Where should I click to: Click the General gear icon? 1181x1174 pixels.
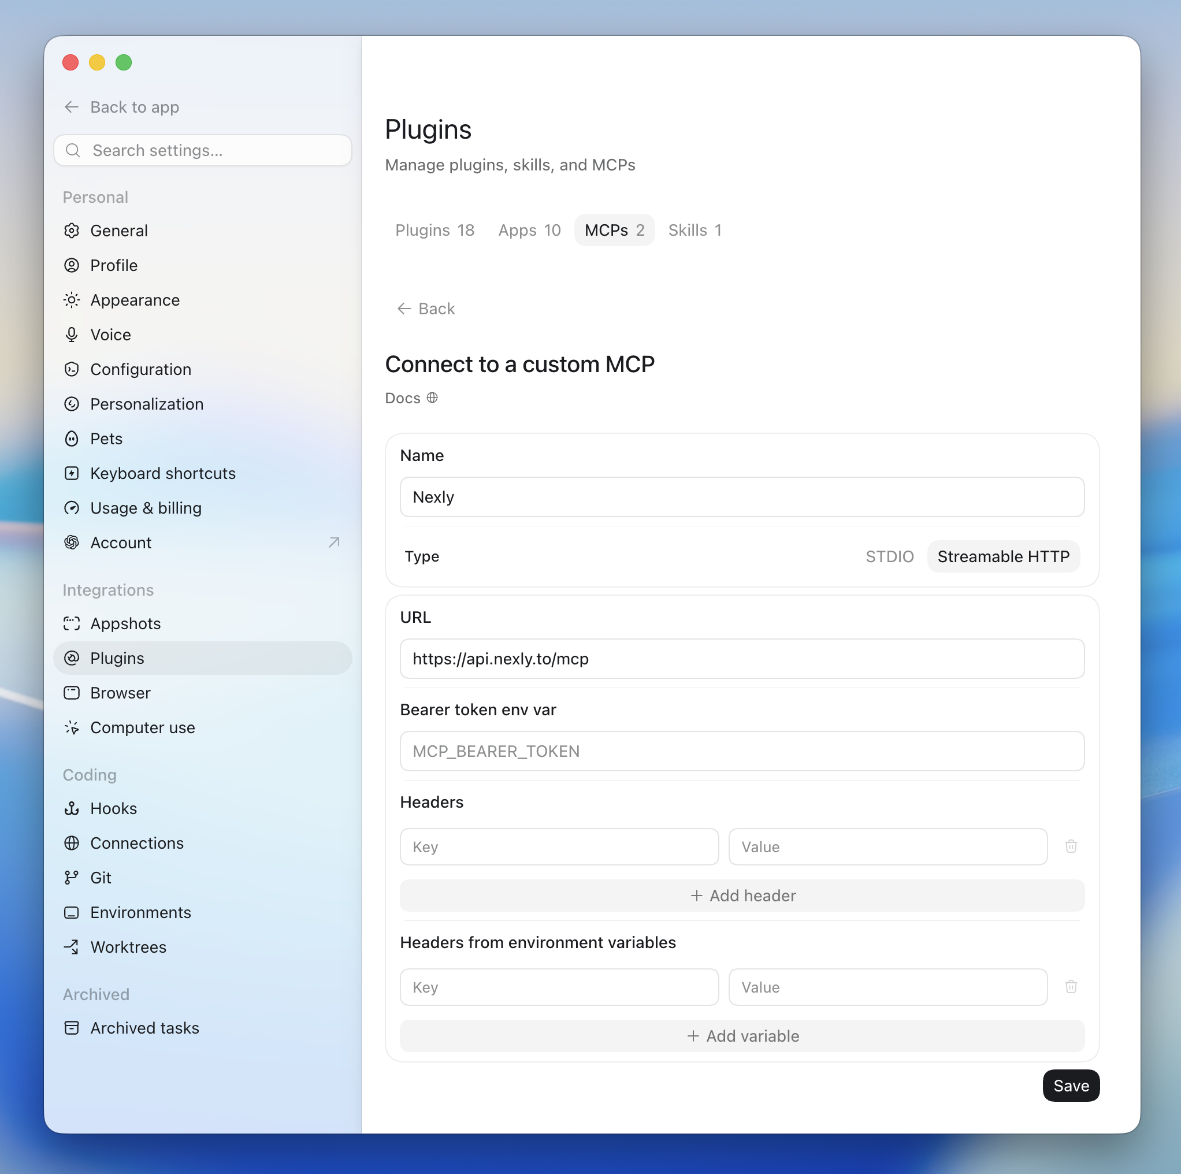72,231
